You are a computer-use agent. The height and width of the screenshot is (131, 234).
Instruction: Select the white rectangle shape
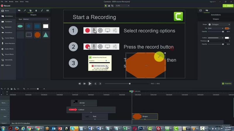pos(46,26)
